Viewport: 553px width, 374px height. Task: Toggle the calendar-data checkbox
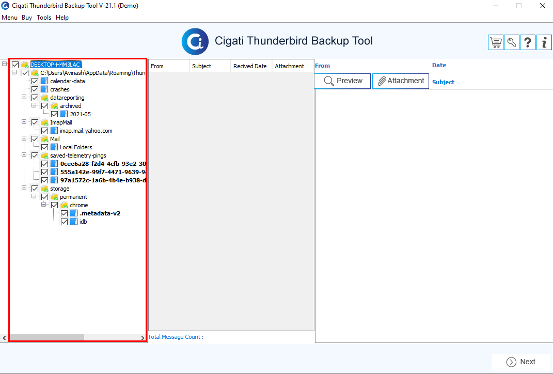(35, 81)
